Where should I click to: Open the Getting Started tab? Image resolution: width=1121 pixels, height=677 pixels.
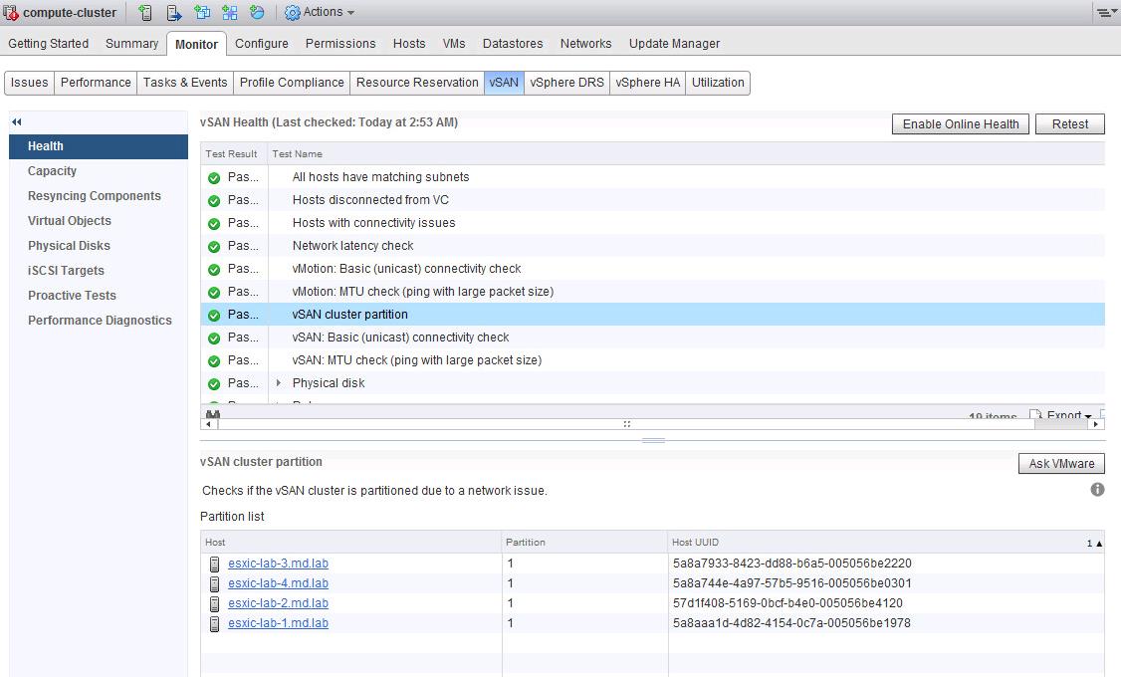coord(49,44)
